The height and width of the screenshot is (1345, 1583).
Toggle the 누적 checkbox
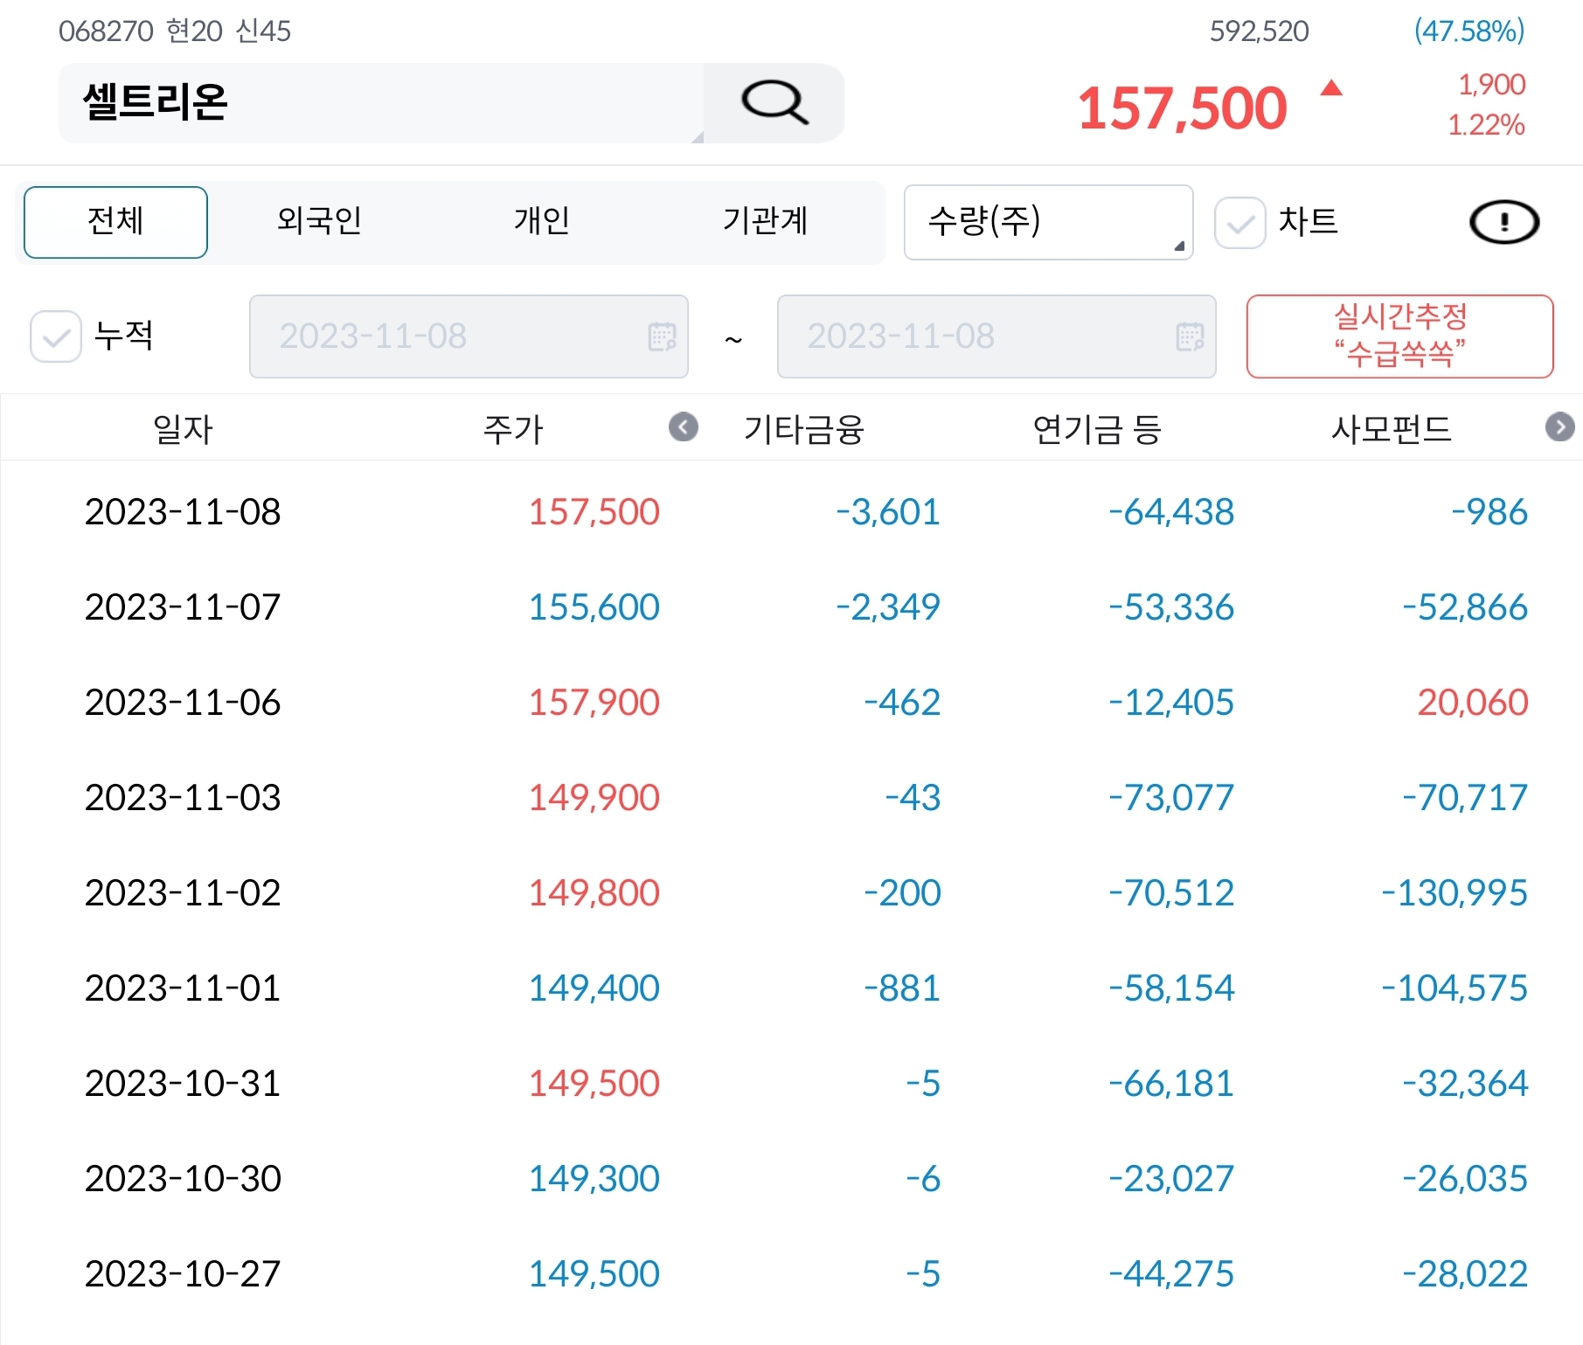click(x=56, y=336)
